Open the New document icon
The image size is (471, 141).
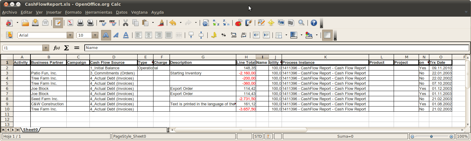click(9, 23)
